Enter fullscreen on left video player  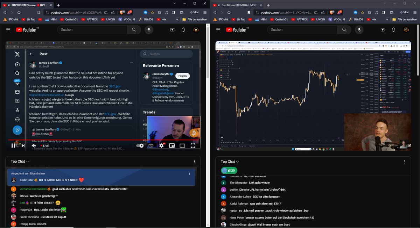193,145
